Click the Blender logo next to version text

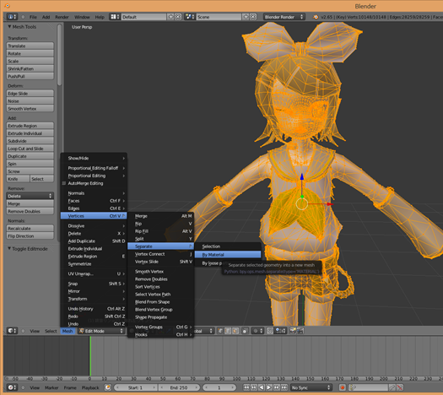pyautogui.click(x=316, y=17)
